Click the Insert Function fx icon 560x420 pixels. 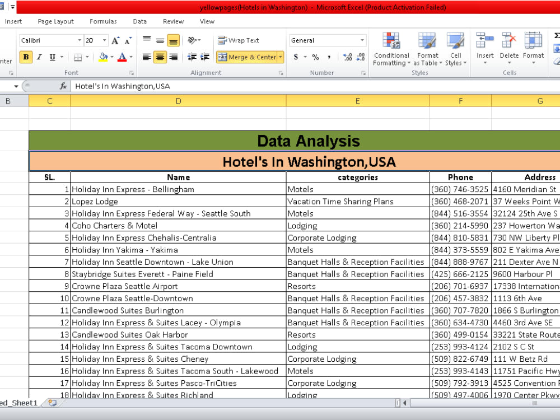click(x=63, y=86)
